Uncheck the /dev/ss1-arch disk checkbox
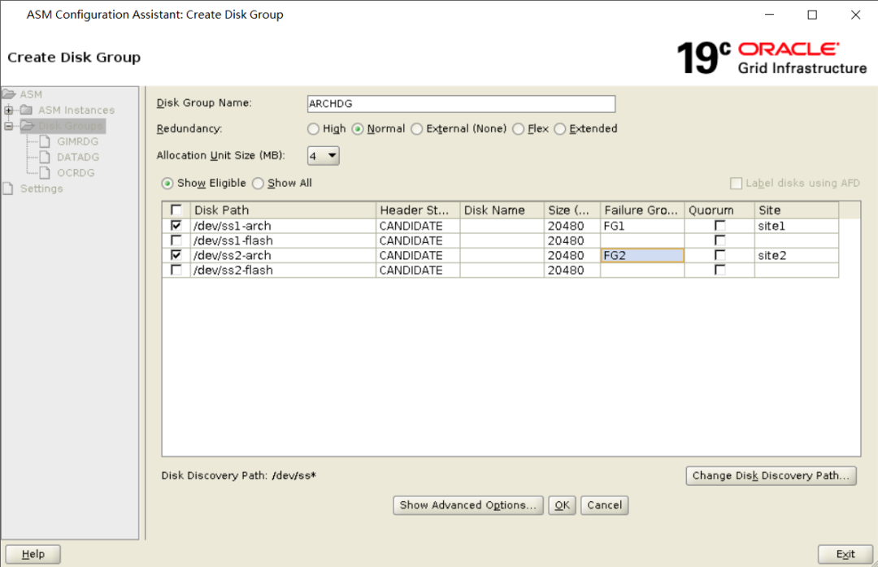This screenshot has height=567, width=878. (176, 226)
